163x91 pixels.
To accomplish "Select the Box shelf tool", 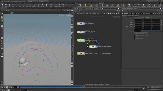I will (3, 5).
